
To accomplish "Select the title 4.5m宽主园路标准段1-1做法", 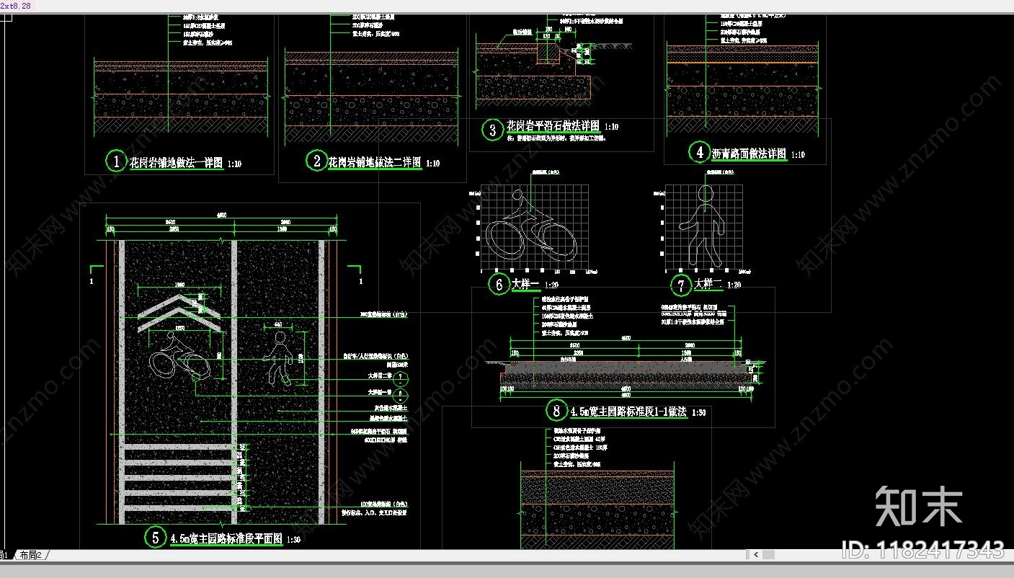I will click(x=628, y=412).
